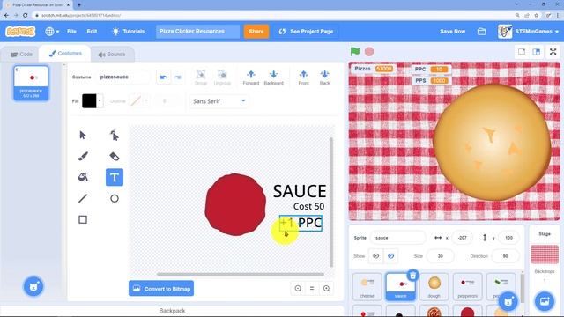Click the Redo arrow
This screenshot has height=317, width=564.
pos(178,77)
